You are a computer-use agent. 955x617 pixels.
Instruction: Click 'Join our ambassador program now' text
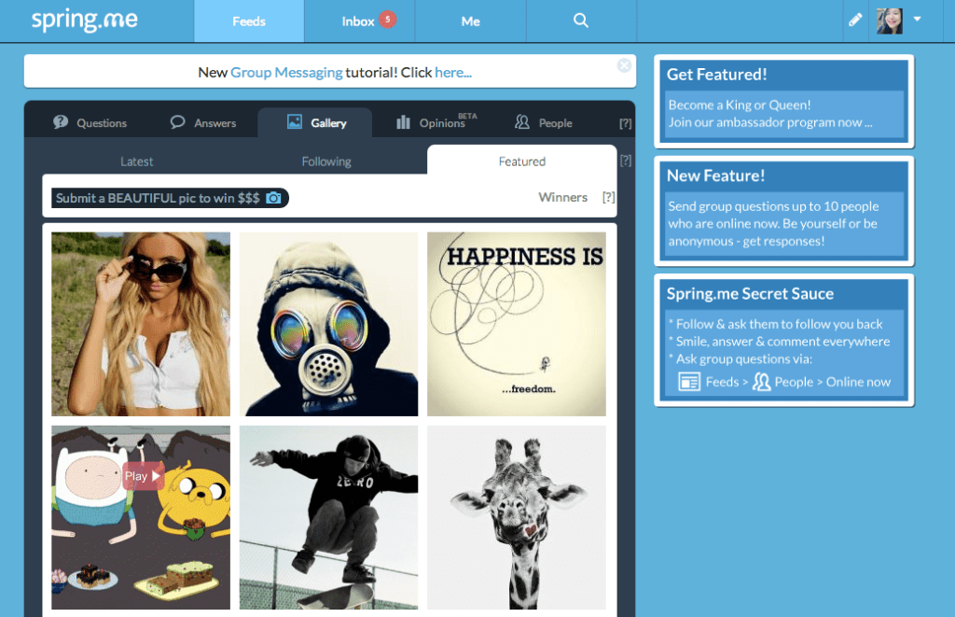pos(770,122)
